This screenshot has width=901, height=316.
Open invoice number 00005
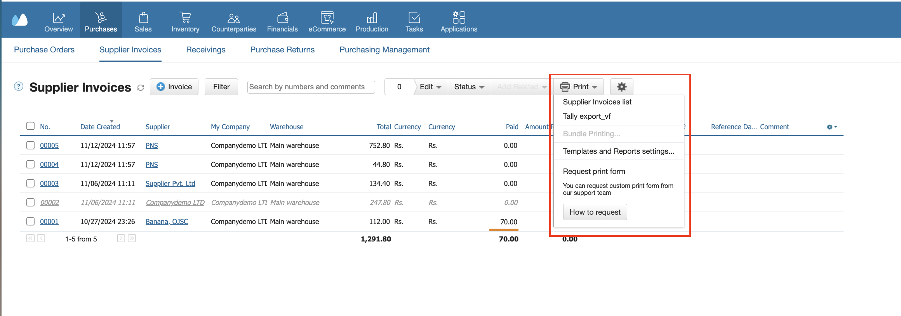49,146
